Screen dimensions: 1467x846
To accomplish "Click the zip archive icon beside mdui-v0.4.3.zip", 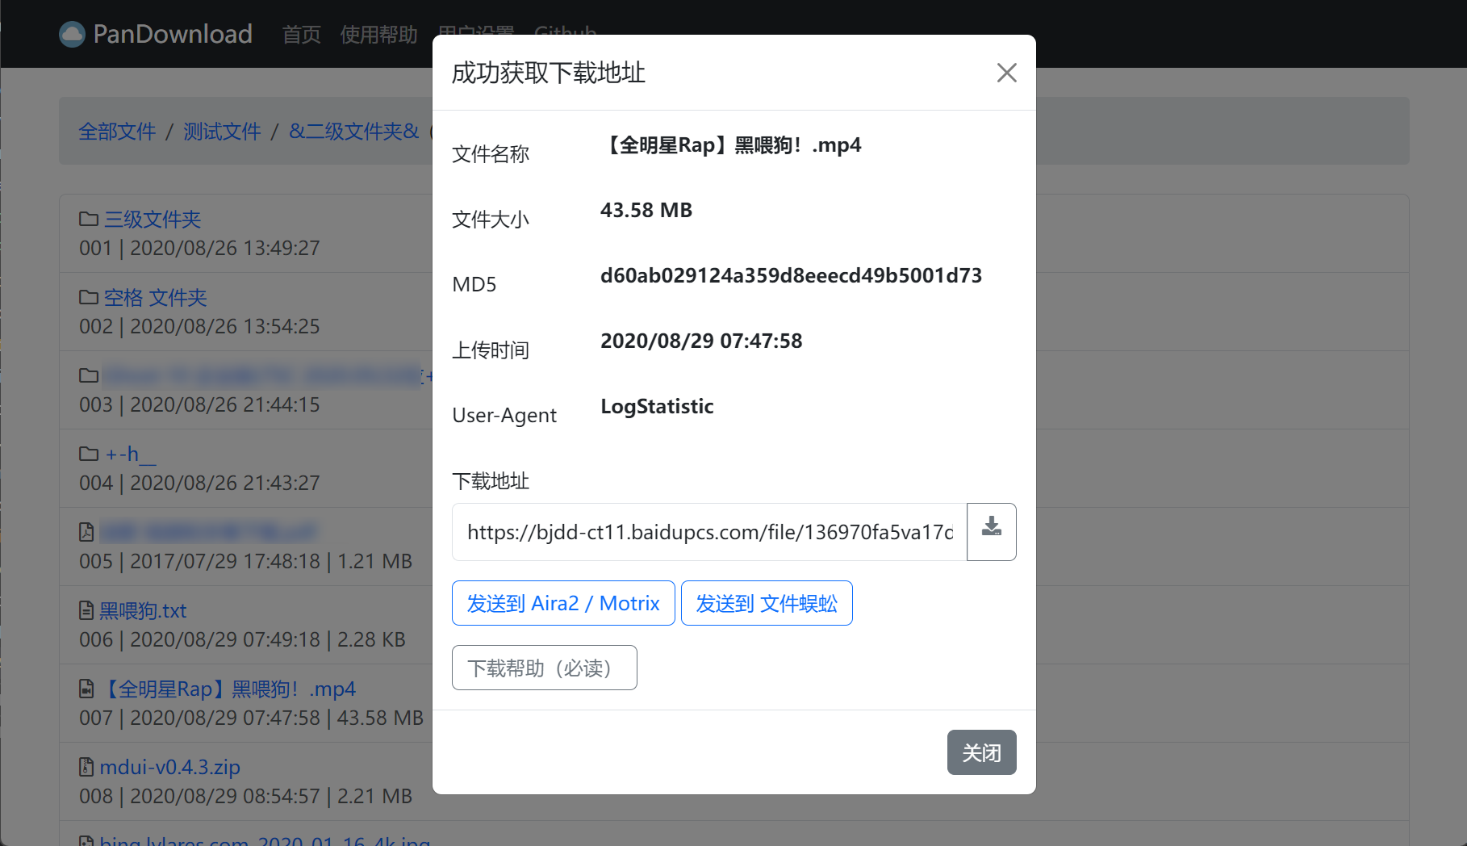I will [86, 767].
